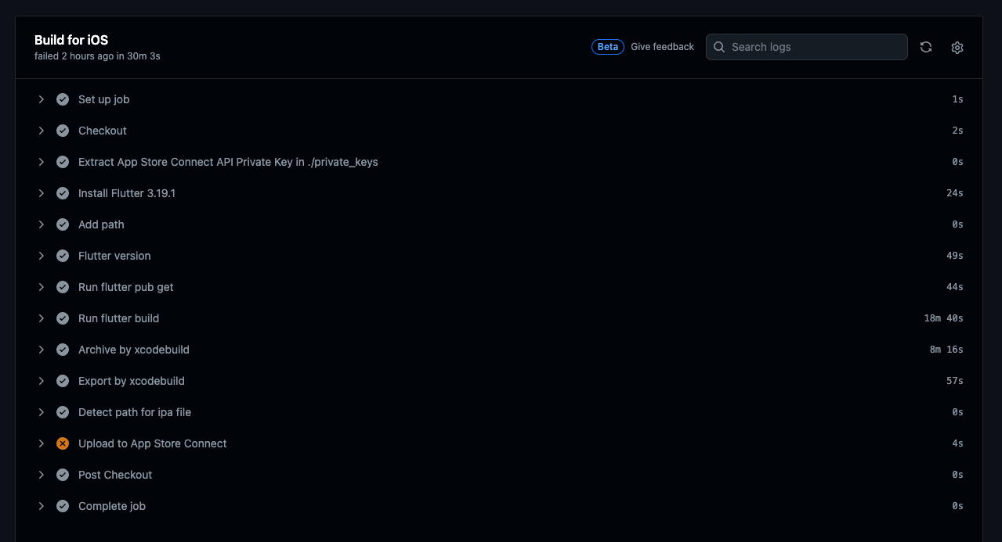Click checkmark icon for Run flutter pub get
This screenshot has width=1002, height=542.
coord(63,287)
